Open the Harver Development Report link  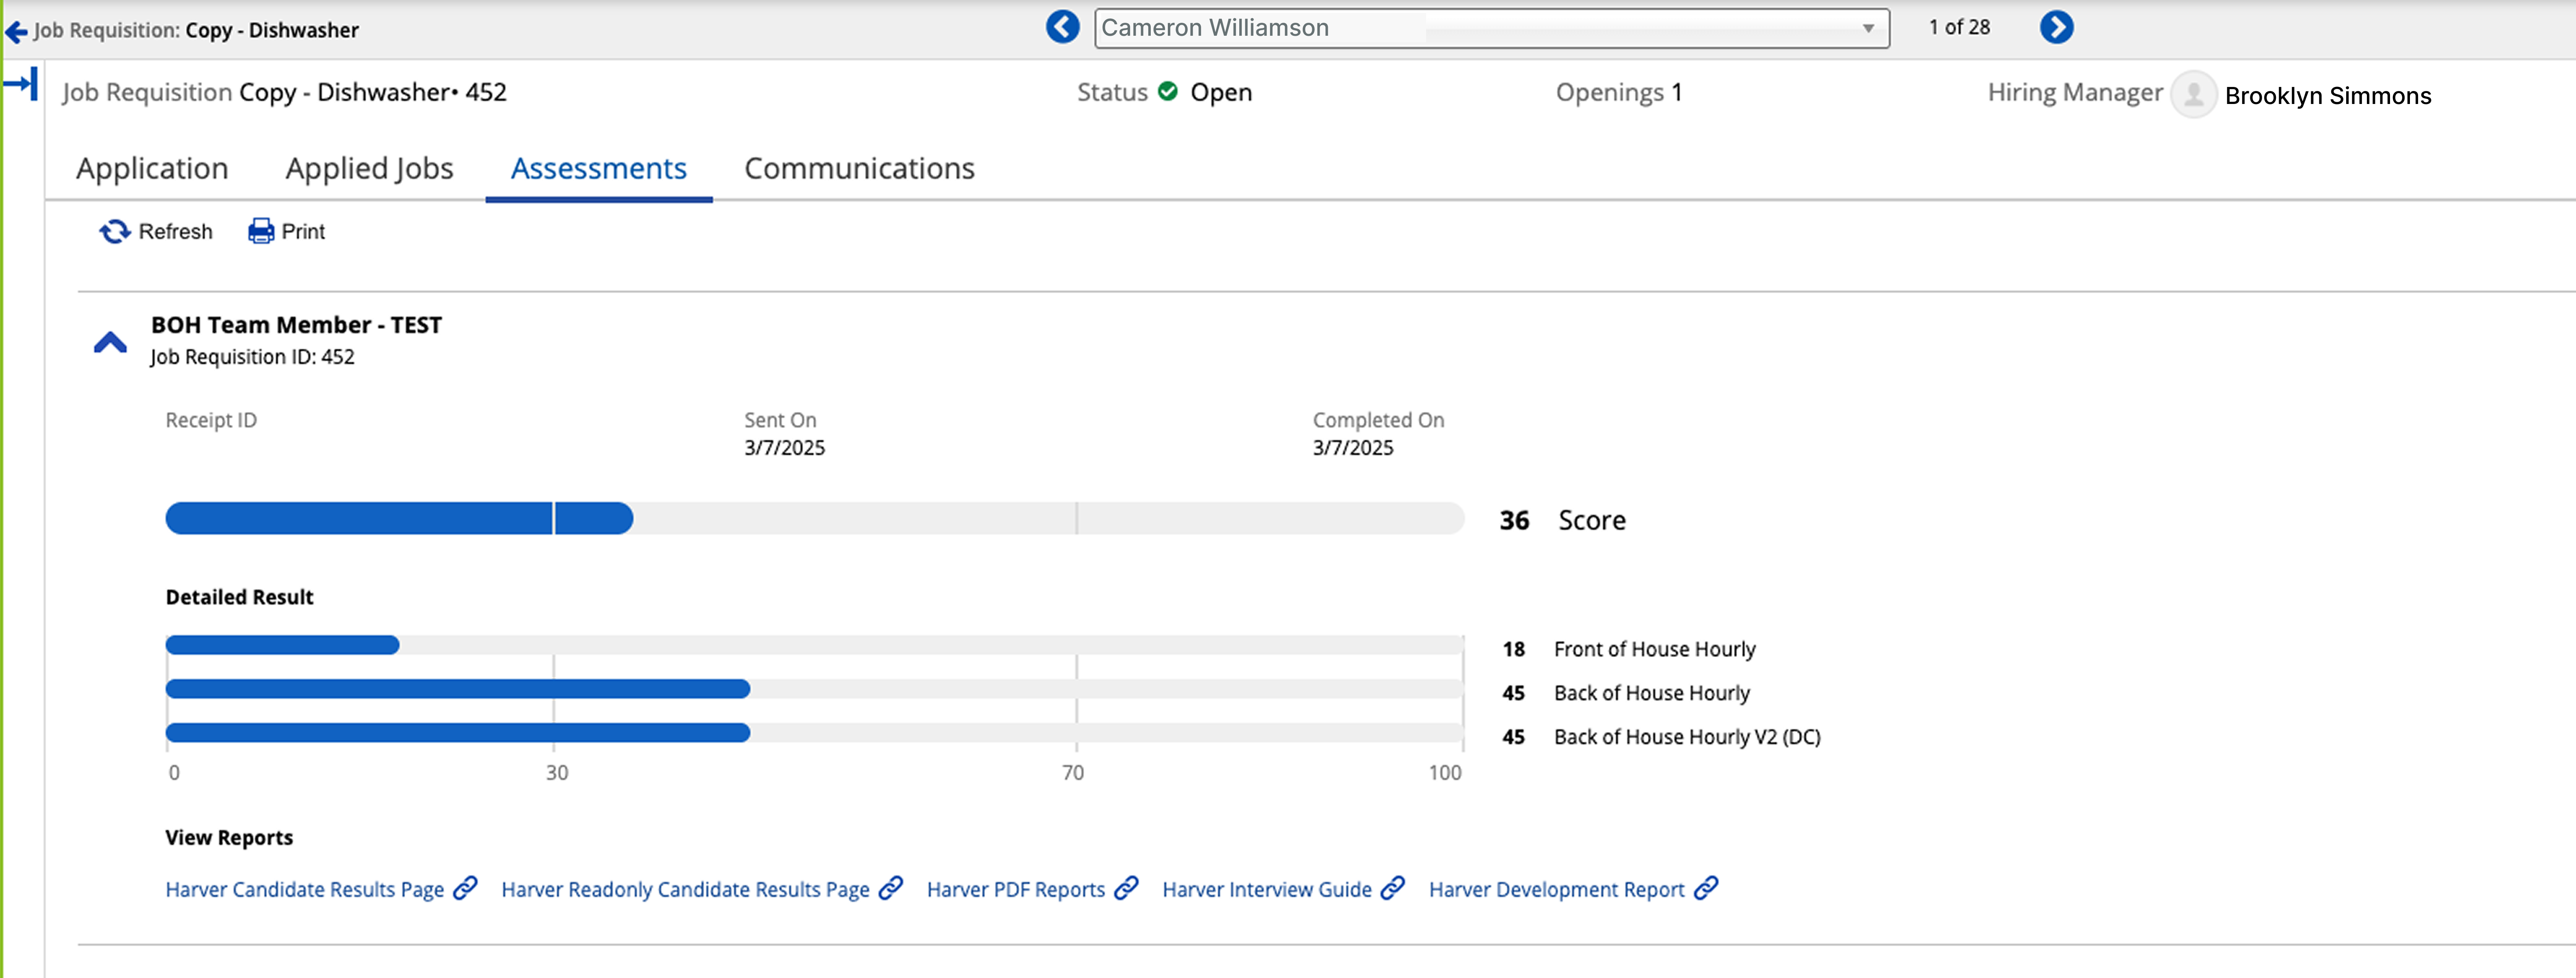point(1556,889)
